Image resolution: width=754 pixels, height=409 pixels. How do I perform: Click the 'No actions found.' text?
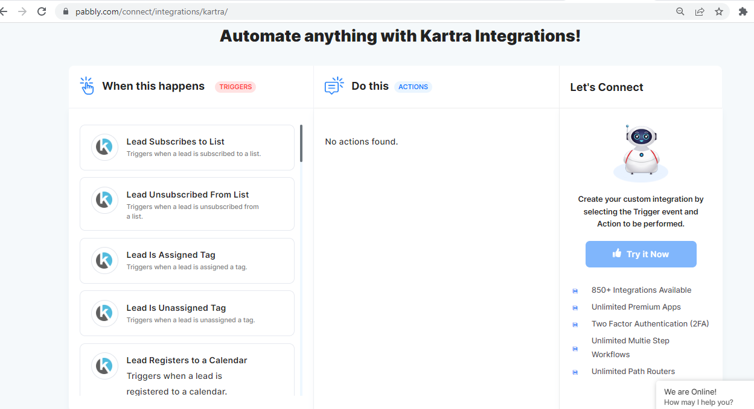362,142
